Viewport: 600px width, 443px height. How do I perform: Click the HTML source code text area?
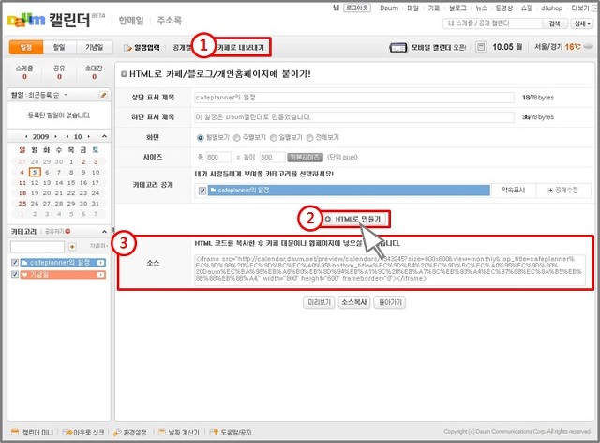coord(390,270)
